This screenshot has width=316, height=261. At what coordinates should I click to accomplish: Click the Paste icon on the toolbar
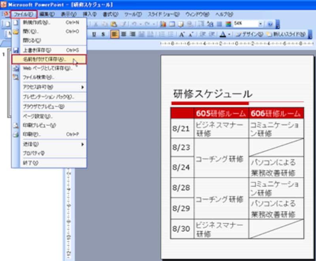pyautogui.click(x=114, y=24)
